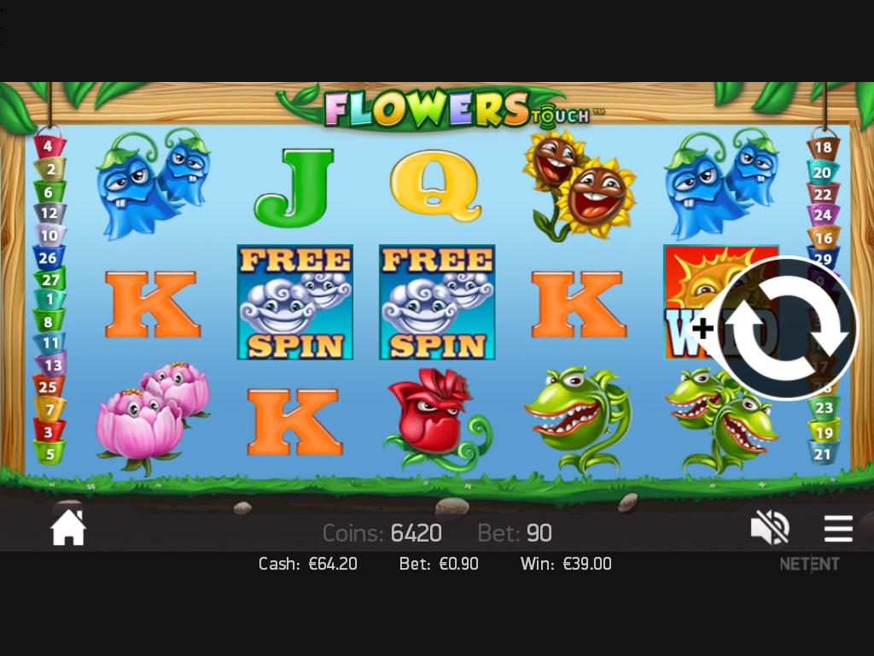Select payline bucket number 23
This screenshot has height=656, width=874.
pyautogui.click(x=824, y=407)
